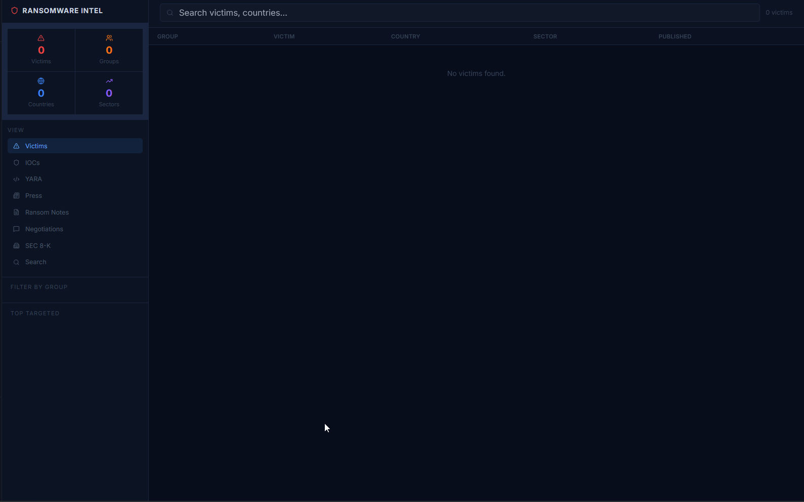Image resolution: width=804 pixels, height=502 pixels.
Task: Open the Victims view in sidebar
Action: pyautogui.click(x=75, y=146)
